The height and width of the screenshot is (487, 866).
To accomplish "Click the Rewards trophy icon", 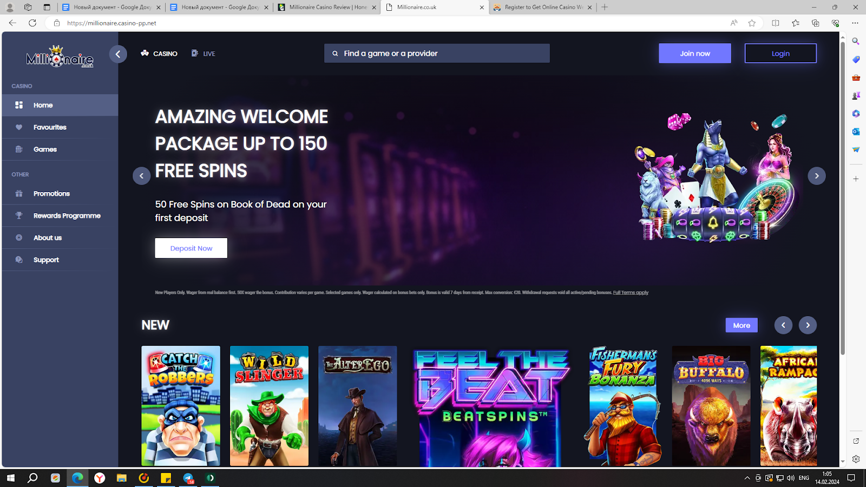I will pyautogui.click(x=19, y=215).
